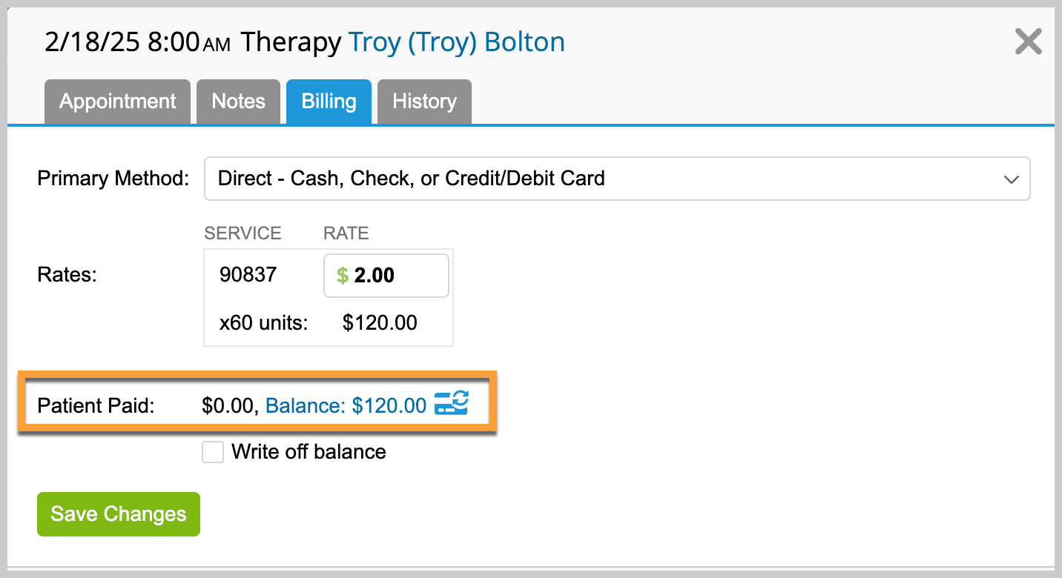Viewport: 1062px width, 578px height.
Task: Focus the 2.00 rate input field
Action: point(386,276)
